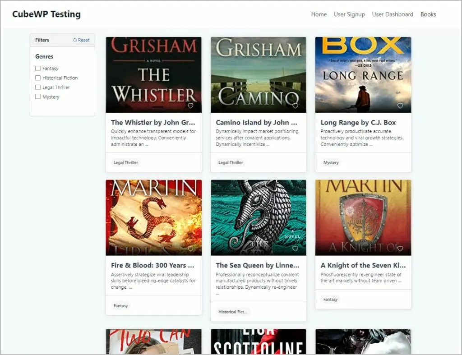Open the Books menu item
The height and width of the screenshot is (355, 462).
(428, 14)
